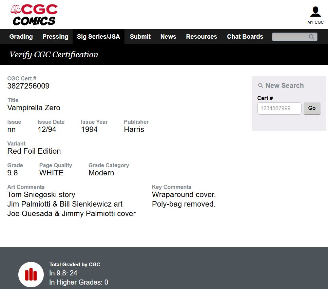Click the Red Foil Edition variant text

pos(34,151)
